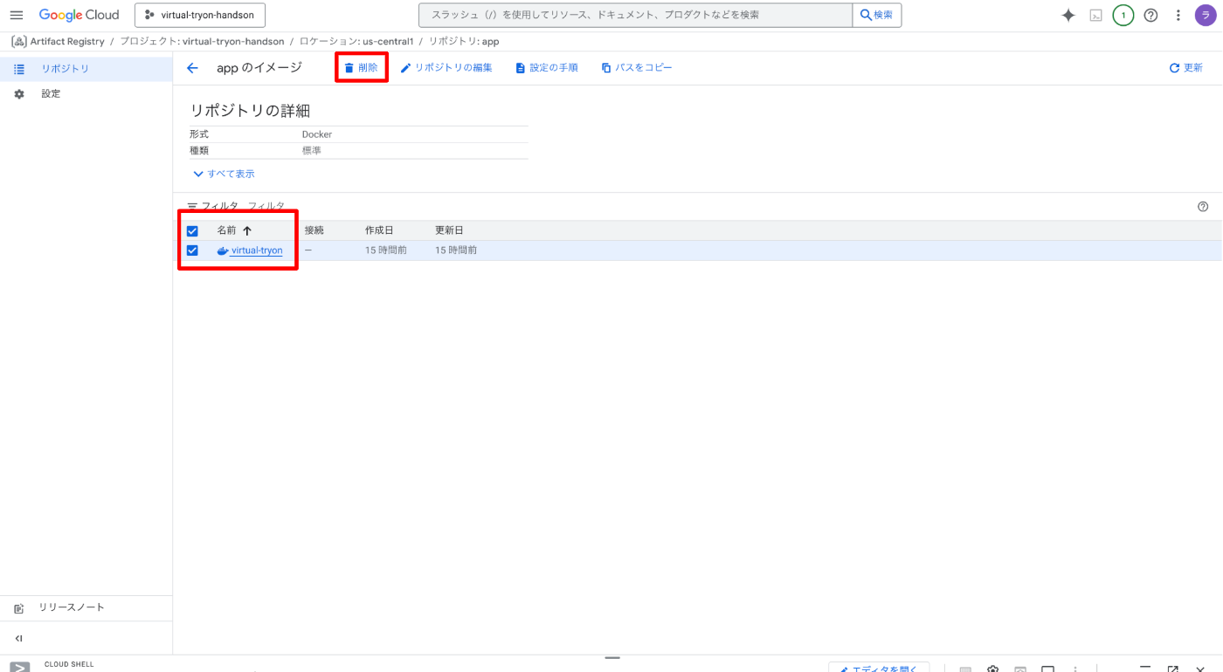Select リポジトリ in the left sidebar
Screen dimensions: 1223x672
click(86, 69)
